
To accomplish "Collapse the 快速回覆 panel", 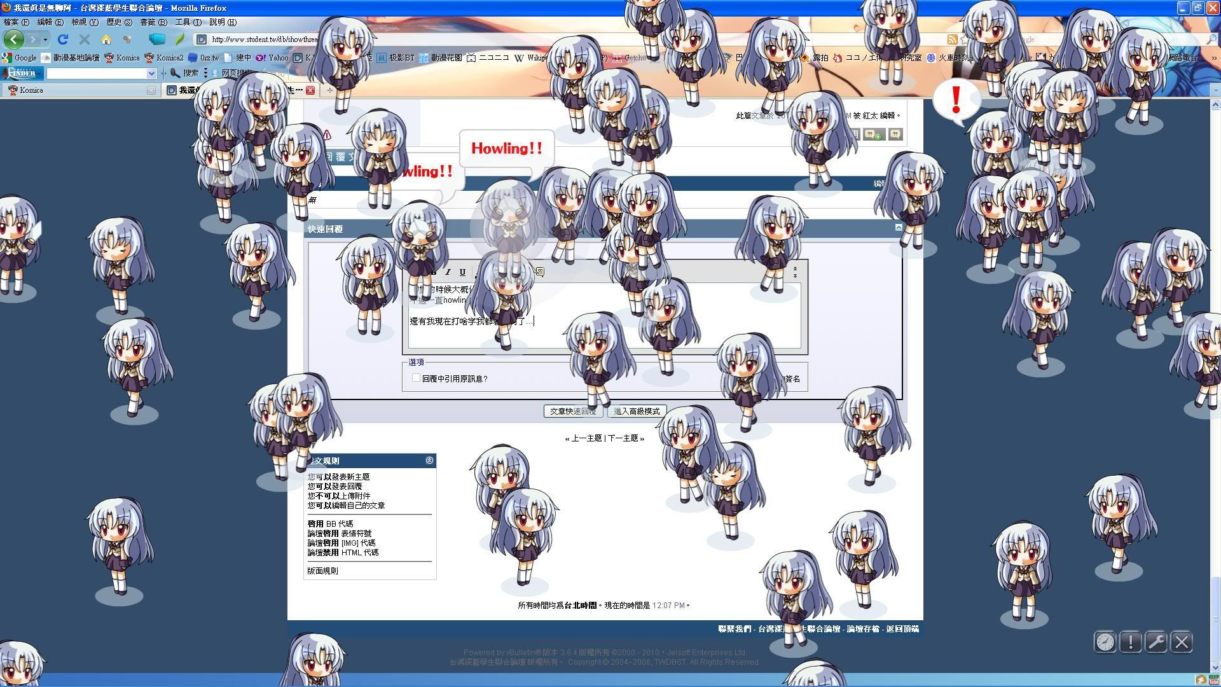I will tap(898, 227).
